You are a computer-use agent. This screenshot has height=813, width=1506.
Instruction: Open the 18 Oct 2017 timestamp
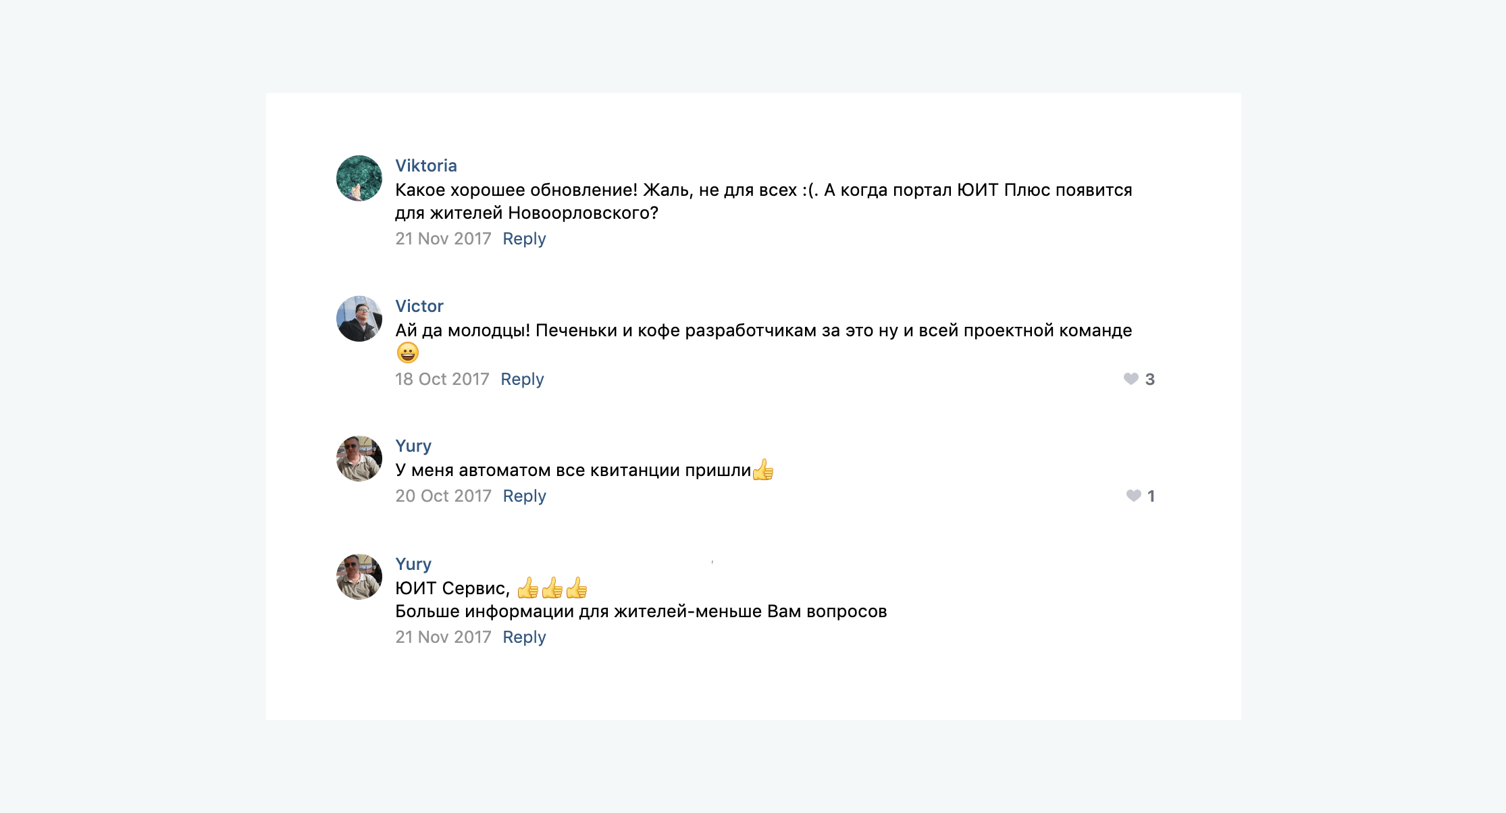pyautogui.click(x=442, y=379)
